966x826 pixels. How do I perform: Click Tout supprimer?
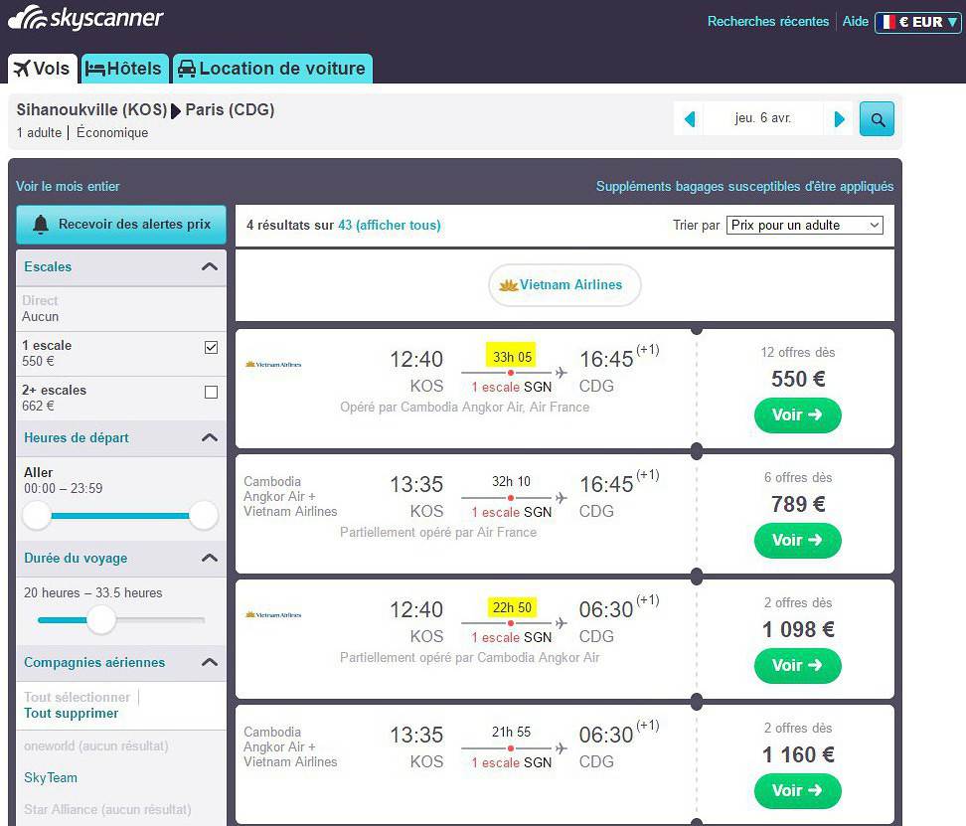click(71, 714)
